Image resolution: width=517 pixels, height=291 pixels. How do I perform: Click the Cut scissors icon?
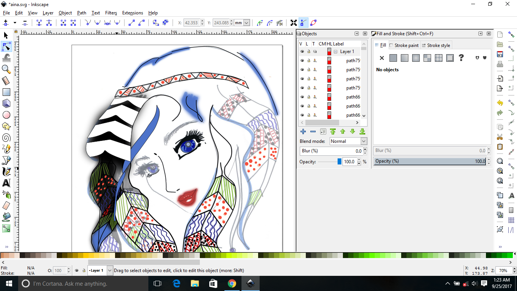(x=500, y=137)
